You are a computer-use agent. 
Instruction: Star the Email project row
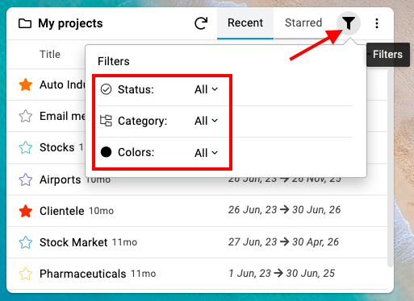click(x=26, y=116)
